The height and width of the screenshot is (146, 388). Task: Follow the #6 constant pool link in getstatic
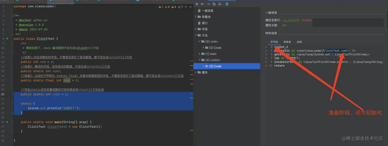click(x=293, y=54)
